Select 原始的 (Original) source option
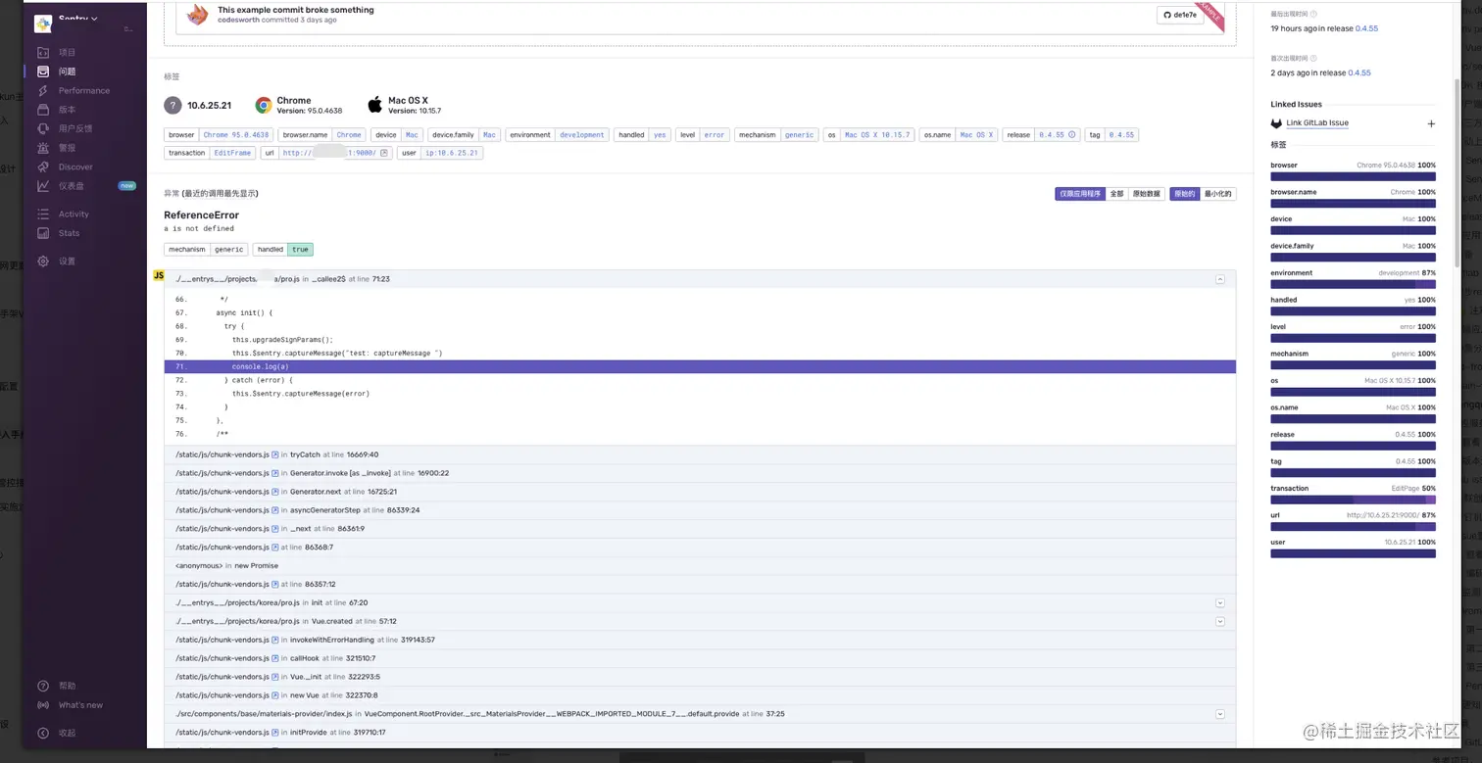The width and height of the screenshot is (1482, 763). pos(1185,194)
